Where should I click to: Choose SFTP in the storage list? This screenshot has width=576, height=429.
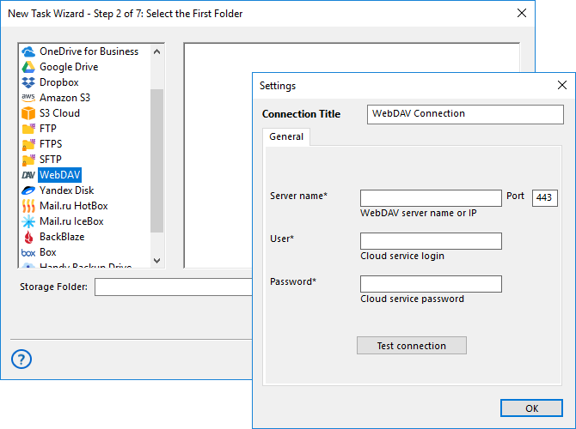click(x=51, y=159)
